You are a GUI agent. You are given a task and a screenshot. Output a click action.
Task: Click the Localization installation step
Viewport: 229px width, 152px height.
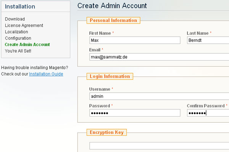coord(16,32)
